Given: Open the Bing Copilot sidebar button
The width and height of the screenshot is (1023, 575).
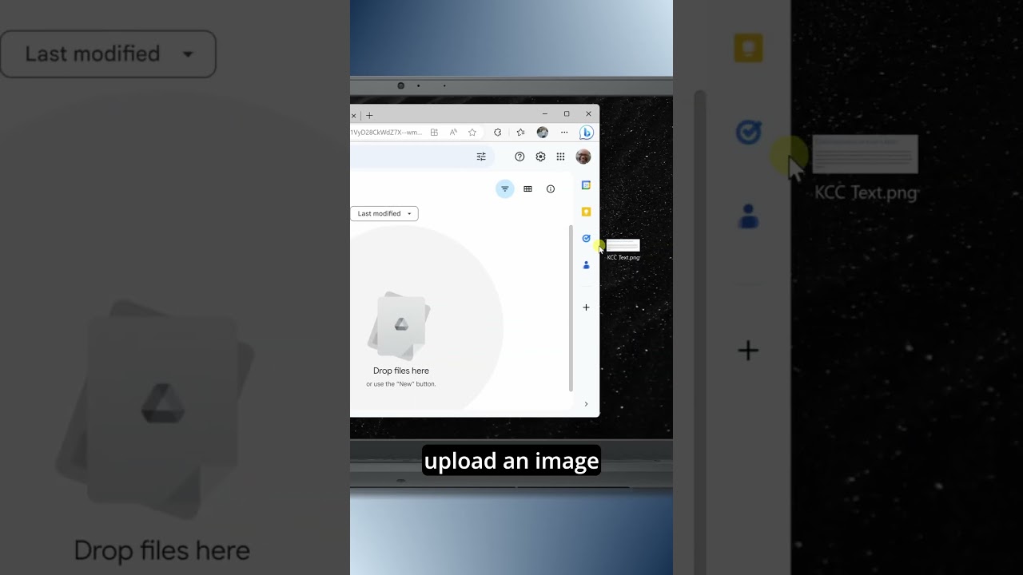Looking at the screenshot, I should [x=586, y=133].
